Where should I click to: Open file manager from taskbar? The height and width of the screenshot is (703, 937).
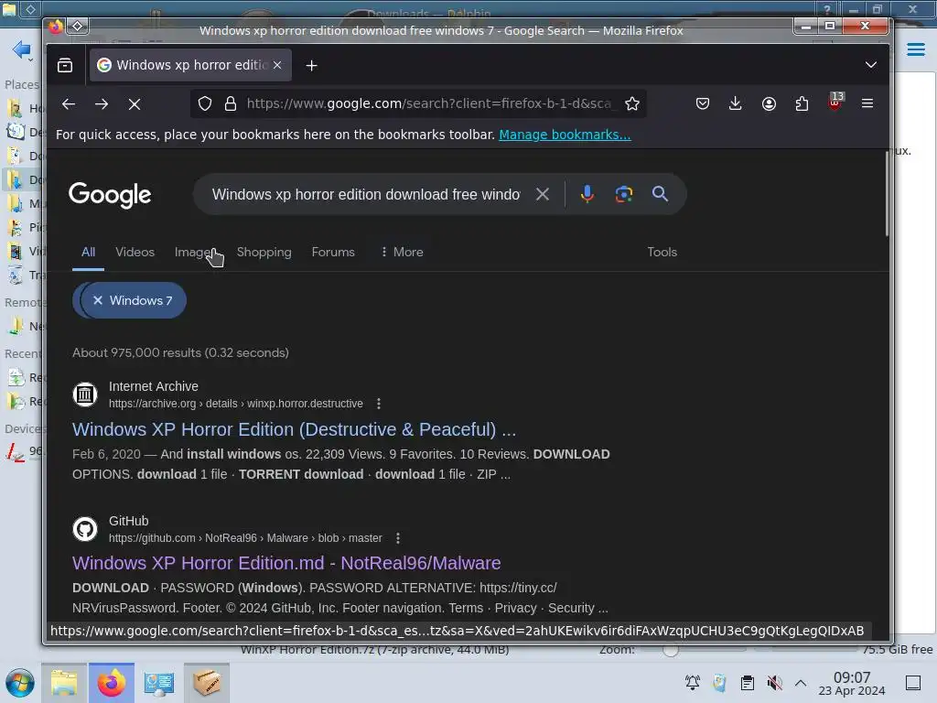pos(64,683)
